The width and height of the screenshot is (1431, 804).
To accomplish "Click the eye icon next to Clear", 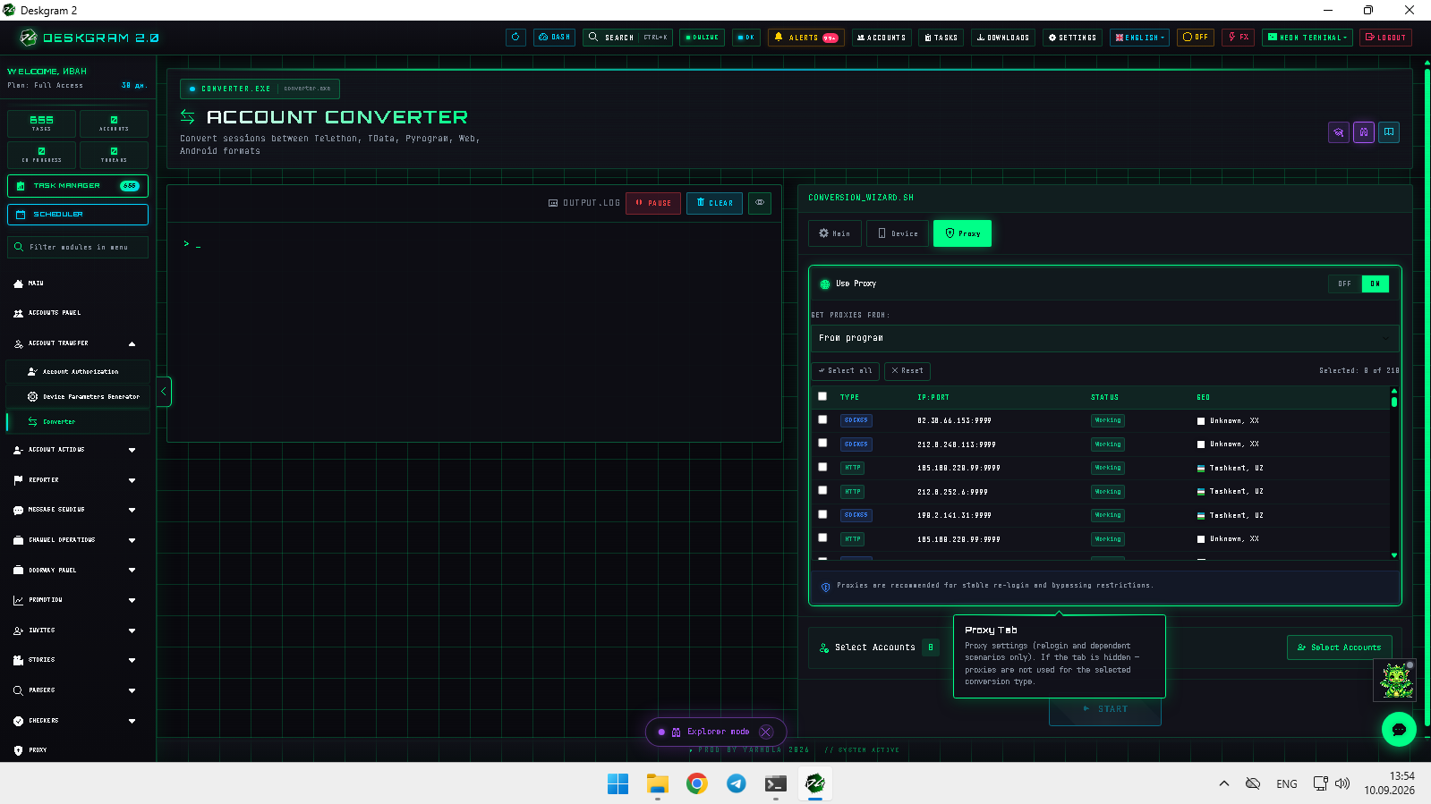I will coord(760,203).
